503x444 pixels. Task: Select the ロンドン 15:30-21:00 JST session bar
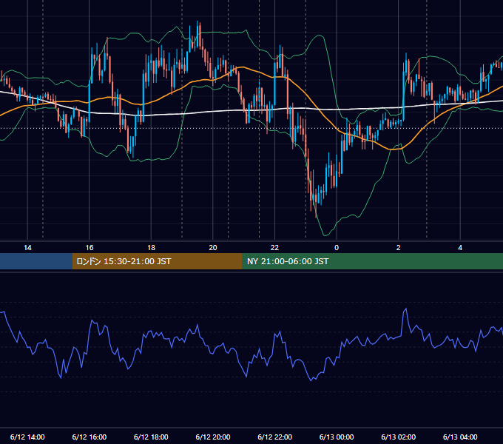[157, 261]
